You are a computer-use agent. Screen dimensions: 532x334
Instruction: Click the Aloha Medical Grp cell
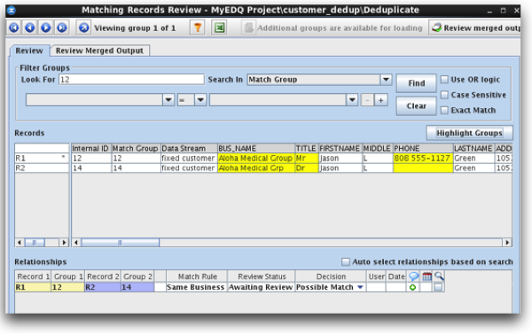pyautogui.click(x=256, y=167)
